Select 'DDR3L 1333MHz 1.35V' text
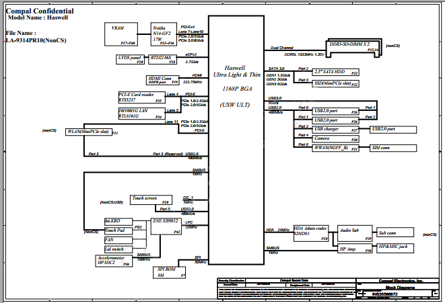This screenshot has height=303, width=445. click(304, 54)
